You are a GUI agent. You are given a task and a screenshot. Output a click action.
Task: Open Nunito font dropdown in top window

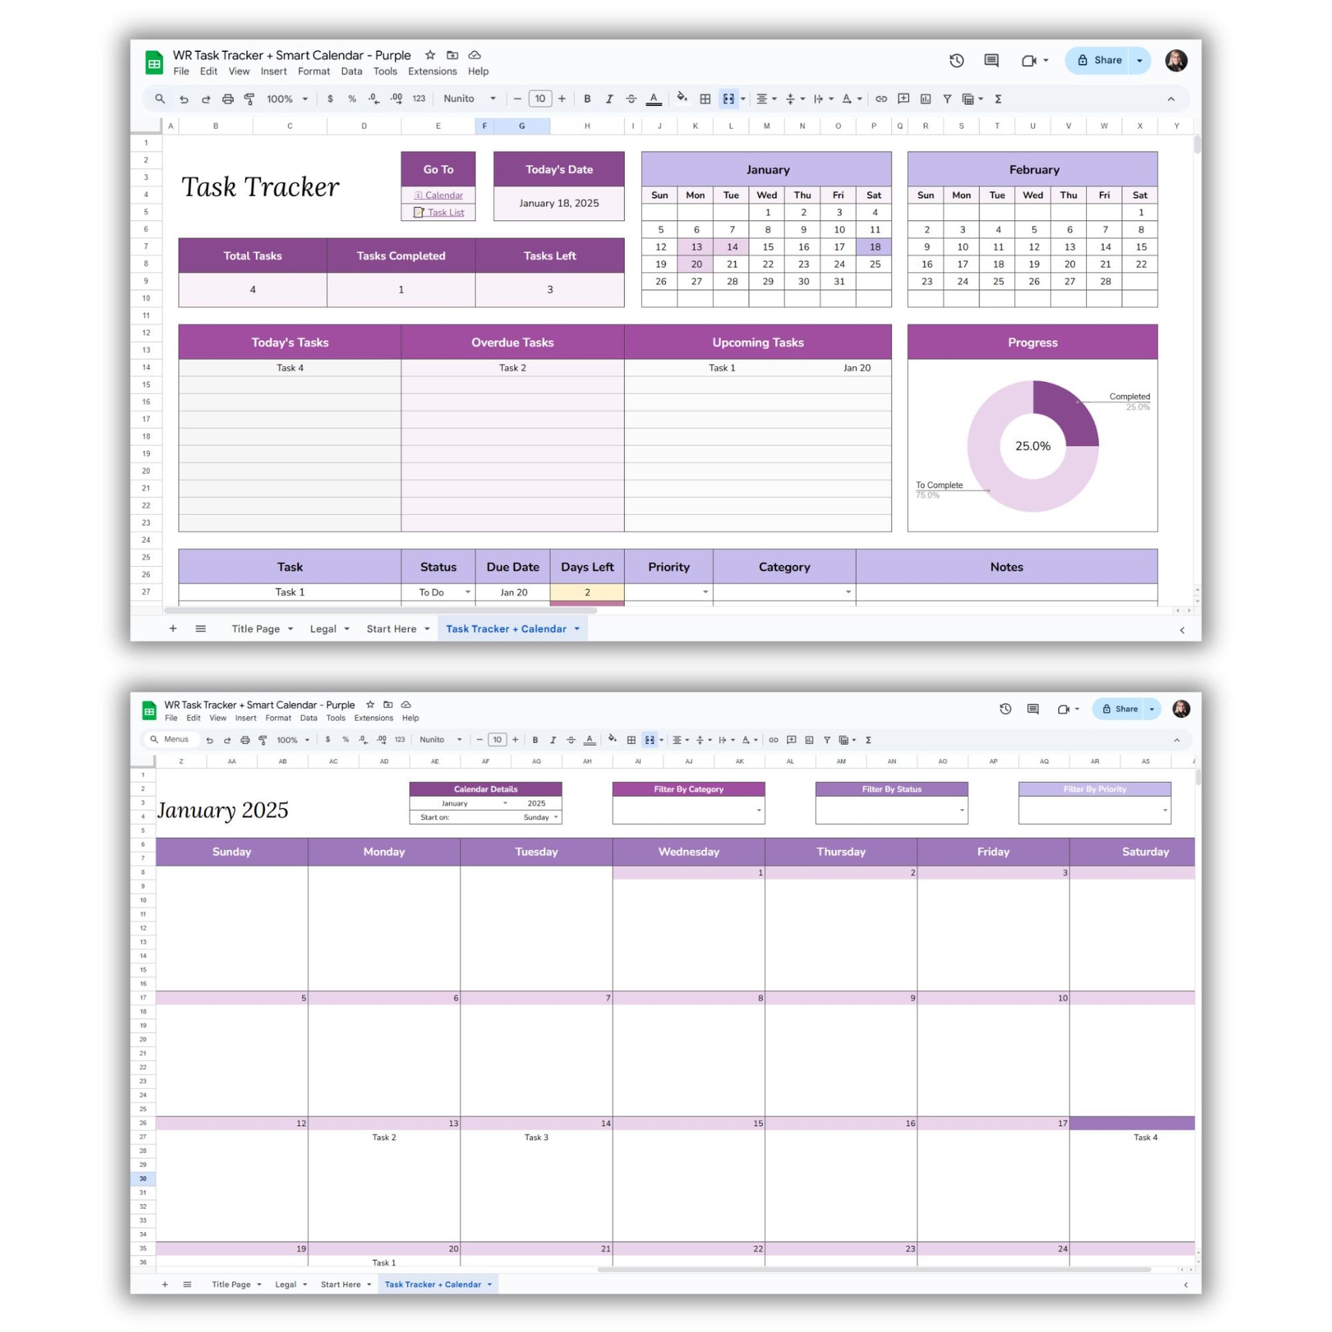(470, 99)
